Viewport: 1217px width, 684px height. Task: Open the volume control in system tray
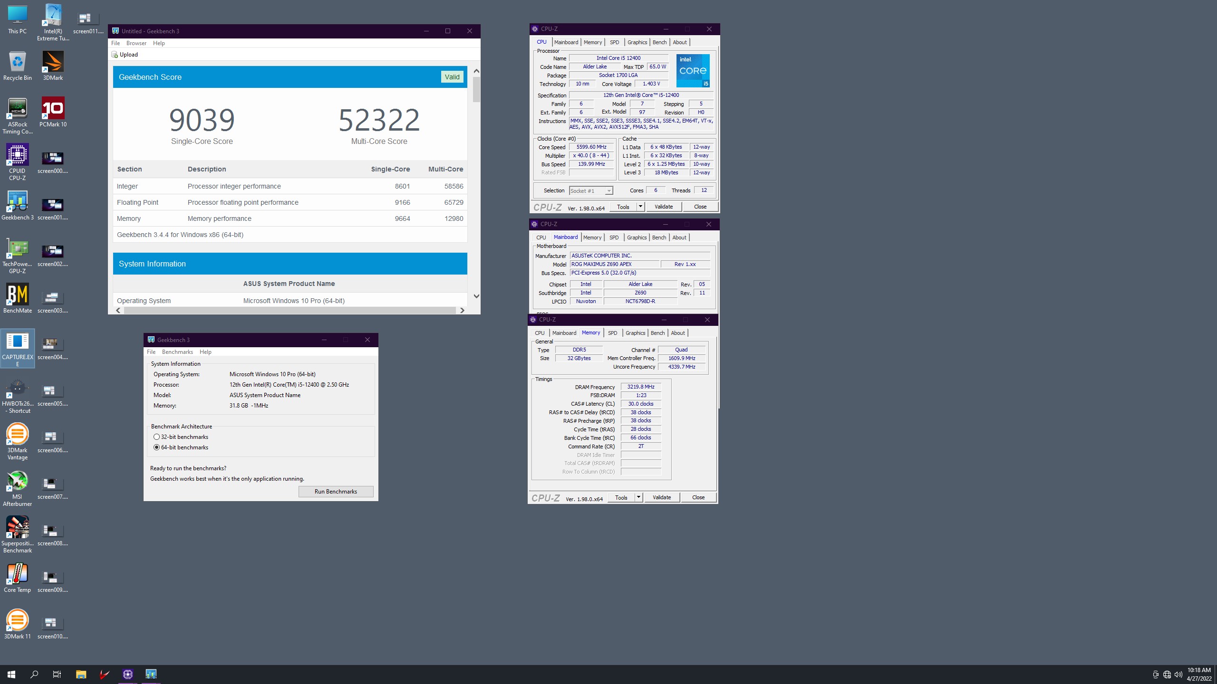pyautogui.click(x=1178, y=674)
